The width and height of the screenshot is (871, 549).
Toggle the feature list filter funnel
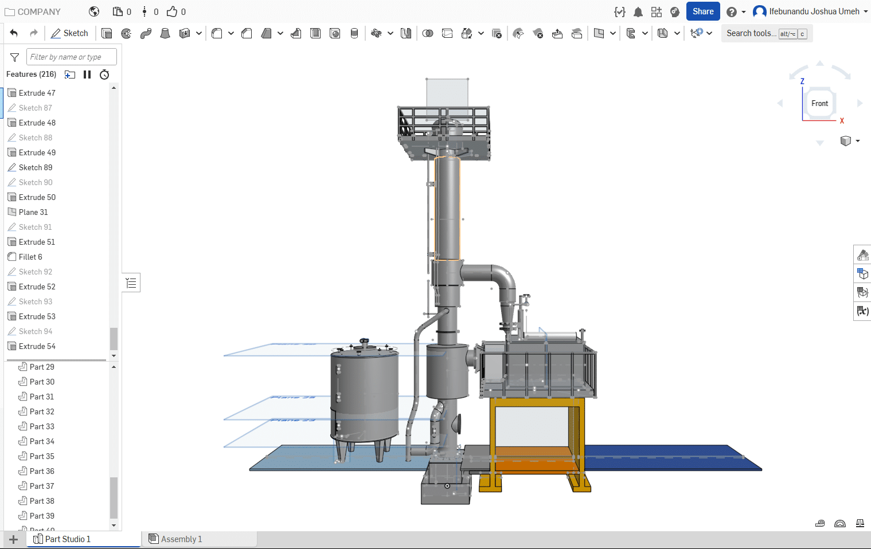coord(15,57)
